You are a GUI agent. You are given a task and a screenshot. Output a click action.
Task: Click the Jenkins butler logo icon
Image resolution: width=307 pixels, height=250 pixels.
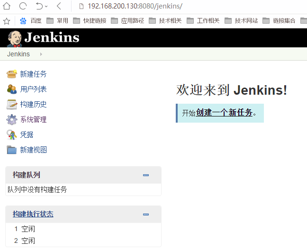coord(15,39)
